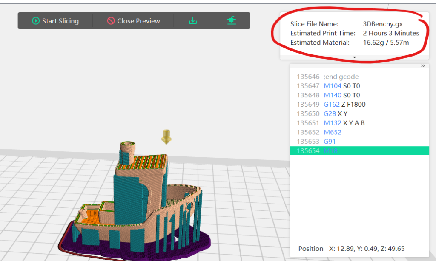Select gcode line 135653 G91

(x=359, y=141)
